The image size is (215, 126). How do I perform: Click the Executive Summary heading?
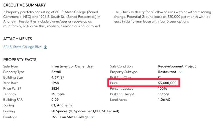[24, 5]
